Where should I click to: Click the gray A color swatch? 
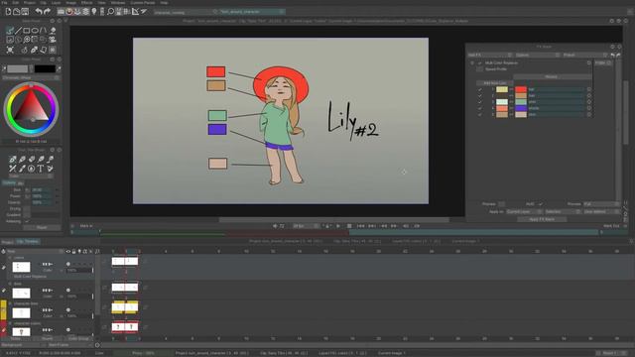(17, 68)
